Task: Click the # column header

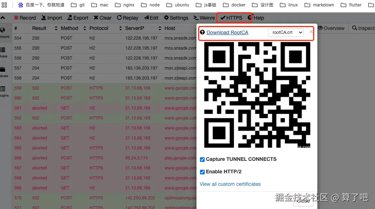Action: tap(15, 28)
